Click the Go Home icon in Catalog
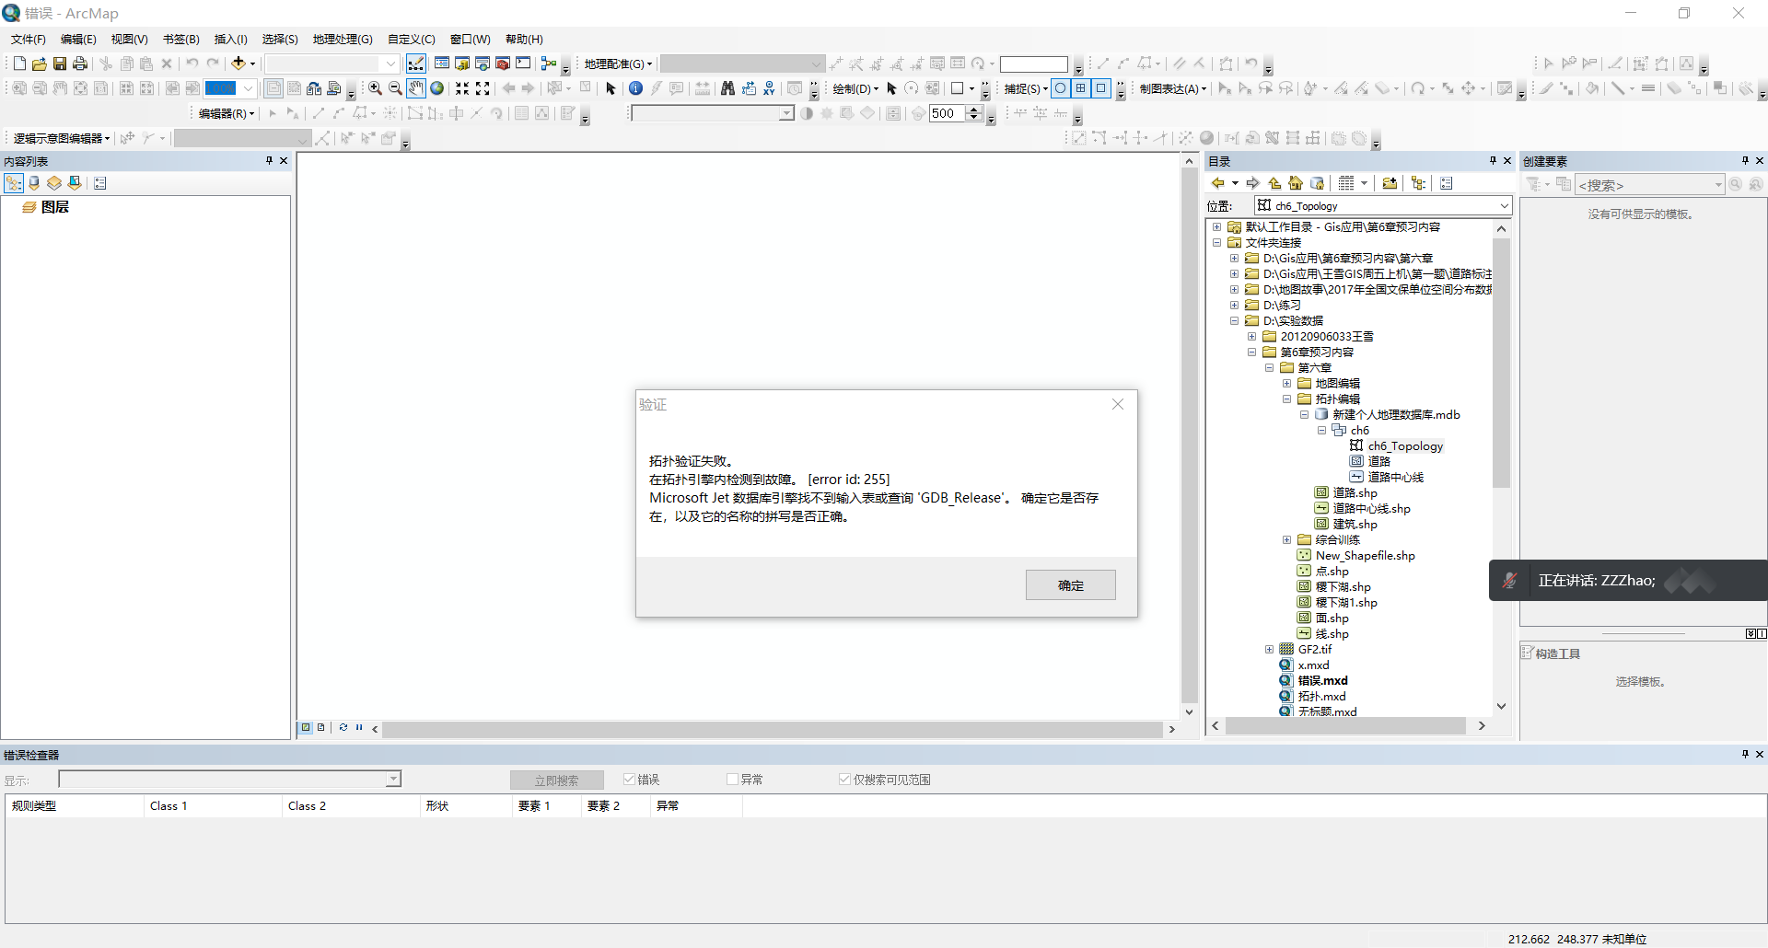The height and width of the screenshot is (948, 1768). point(1296,183)
